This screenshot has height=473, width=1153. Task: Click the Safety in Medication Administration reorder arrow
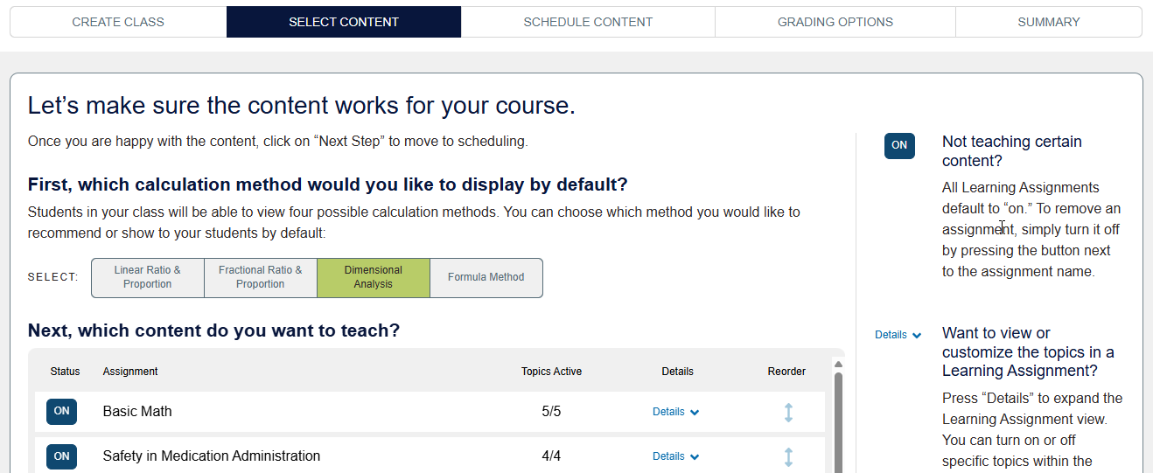788,456
